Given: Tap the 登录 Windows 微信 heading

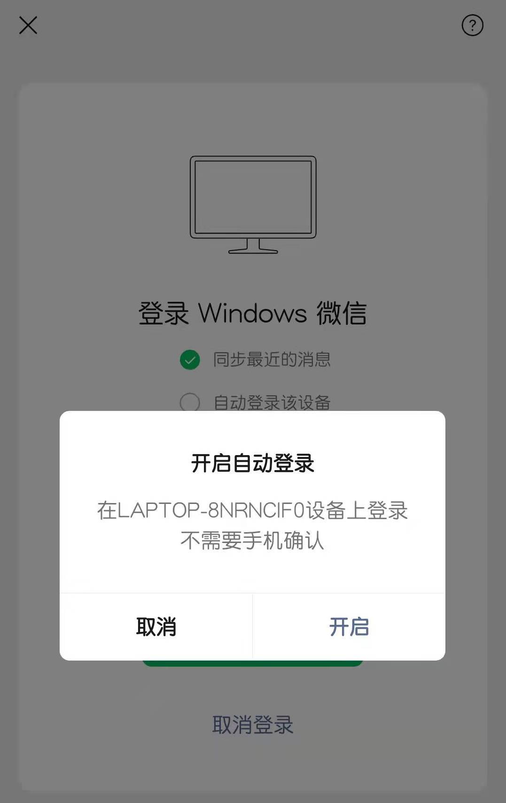Looking at the screenshot, I should coord(253,313).
